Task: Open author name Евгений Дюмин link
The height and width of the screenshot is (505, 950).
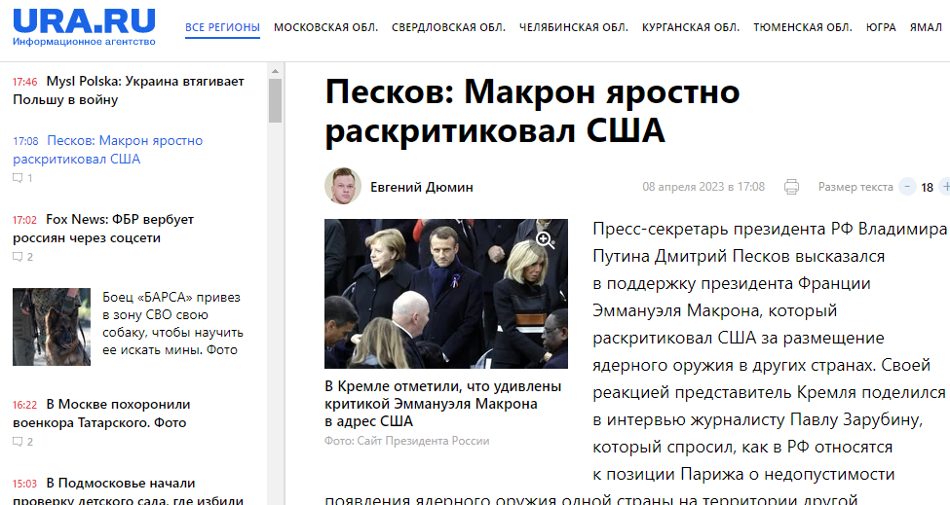Action: (422, 187)
